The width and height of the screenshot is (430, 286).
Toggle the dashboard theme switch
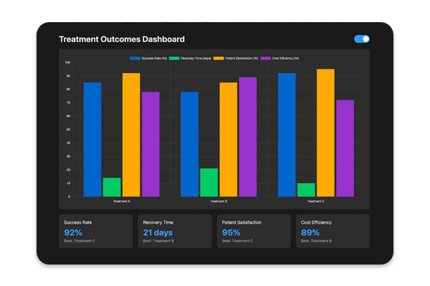tap(362, 39)
